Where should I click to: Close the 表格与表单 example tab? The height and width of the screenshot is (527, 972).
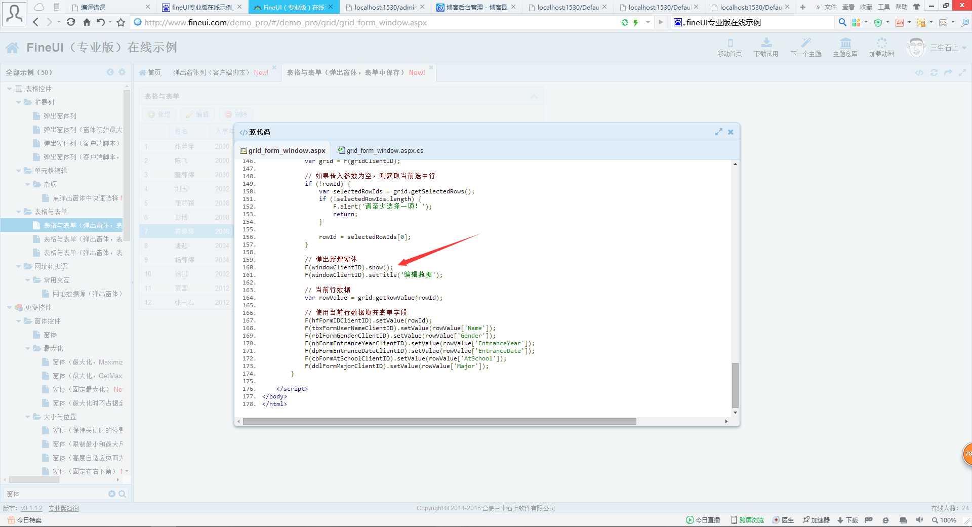[x=431, y=67]
